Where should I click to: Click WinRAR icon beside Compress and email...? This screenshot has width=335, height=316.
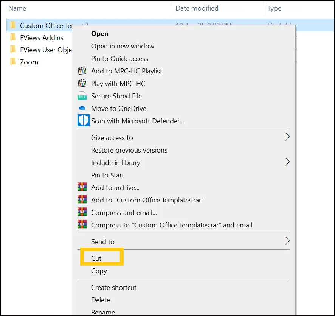82,212
